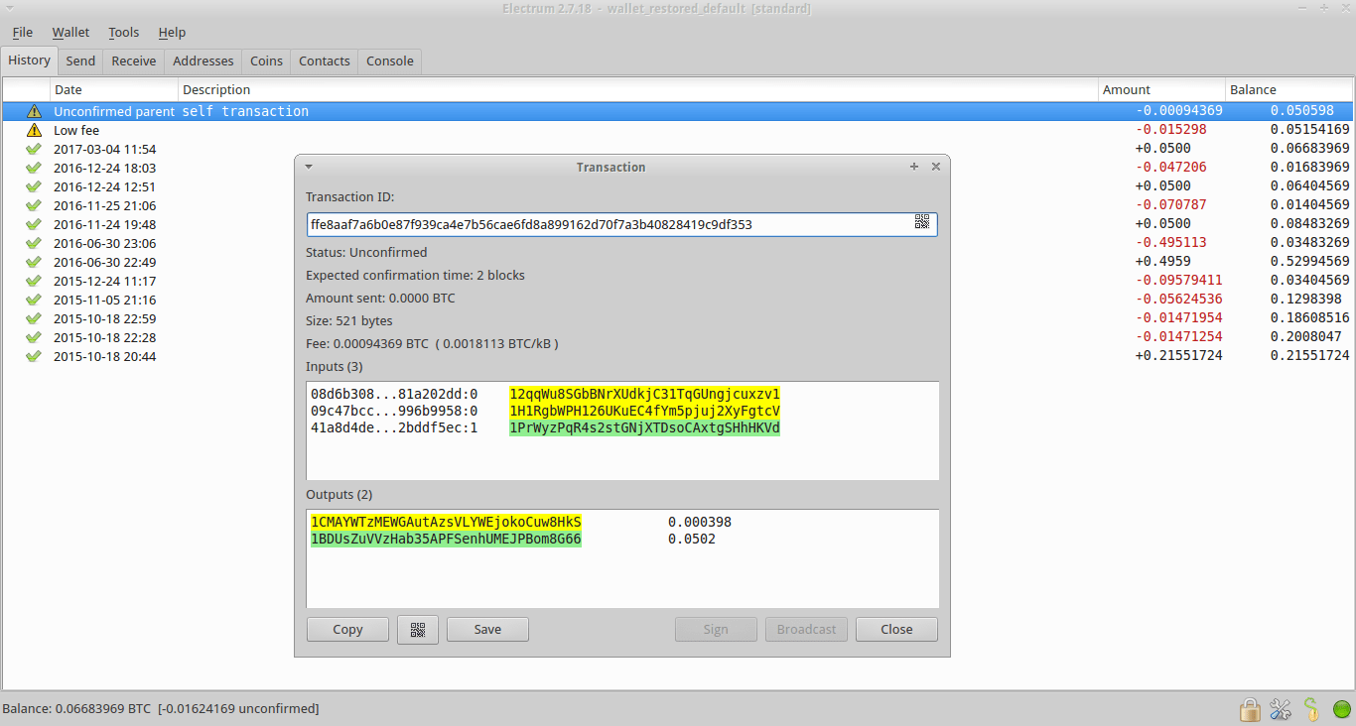Click the Date column header

click(x=114, y=89)
